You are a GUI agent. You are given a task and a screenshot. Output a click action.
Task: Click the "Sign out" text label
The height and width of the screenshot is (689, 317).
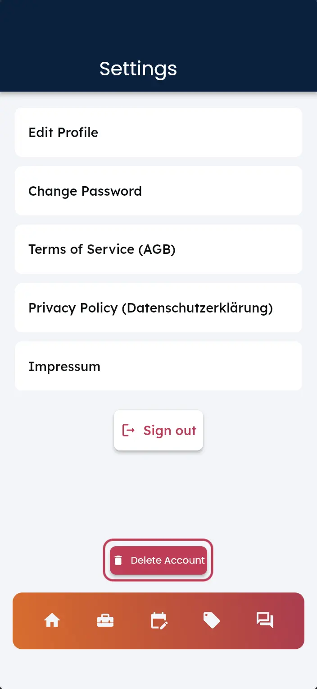coord(170,431)
